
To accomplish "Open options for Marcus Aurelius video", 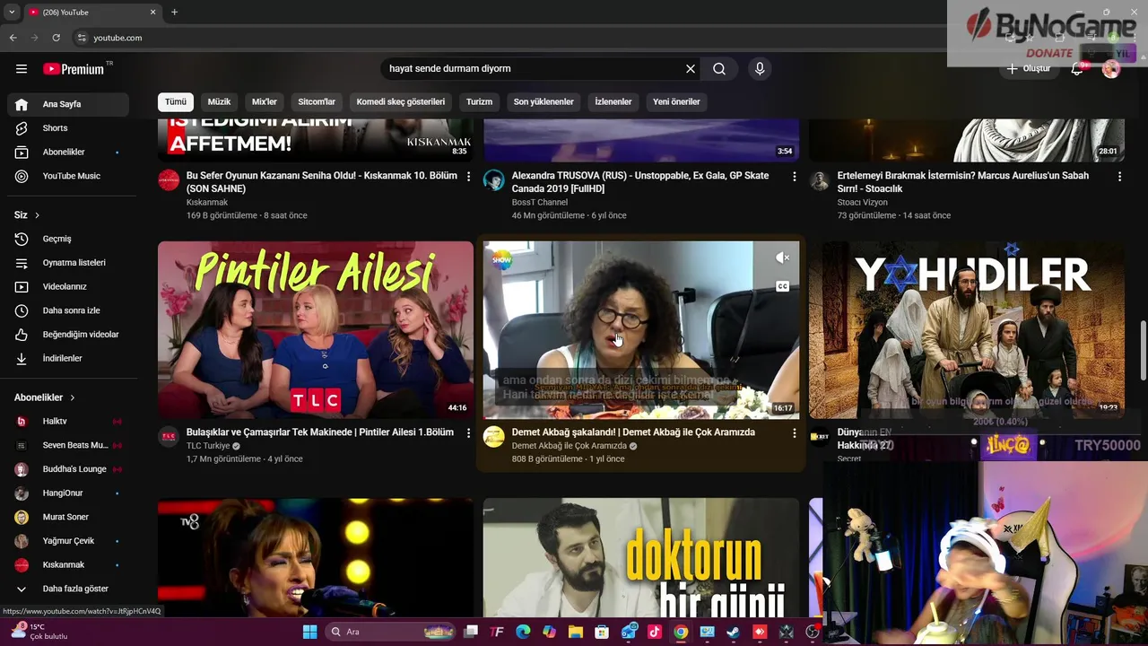I will [1119, 177].
